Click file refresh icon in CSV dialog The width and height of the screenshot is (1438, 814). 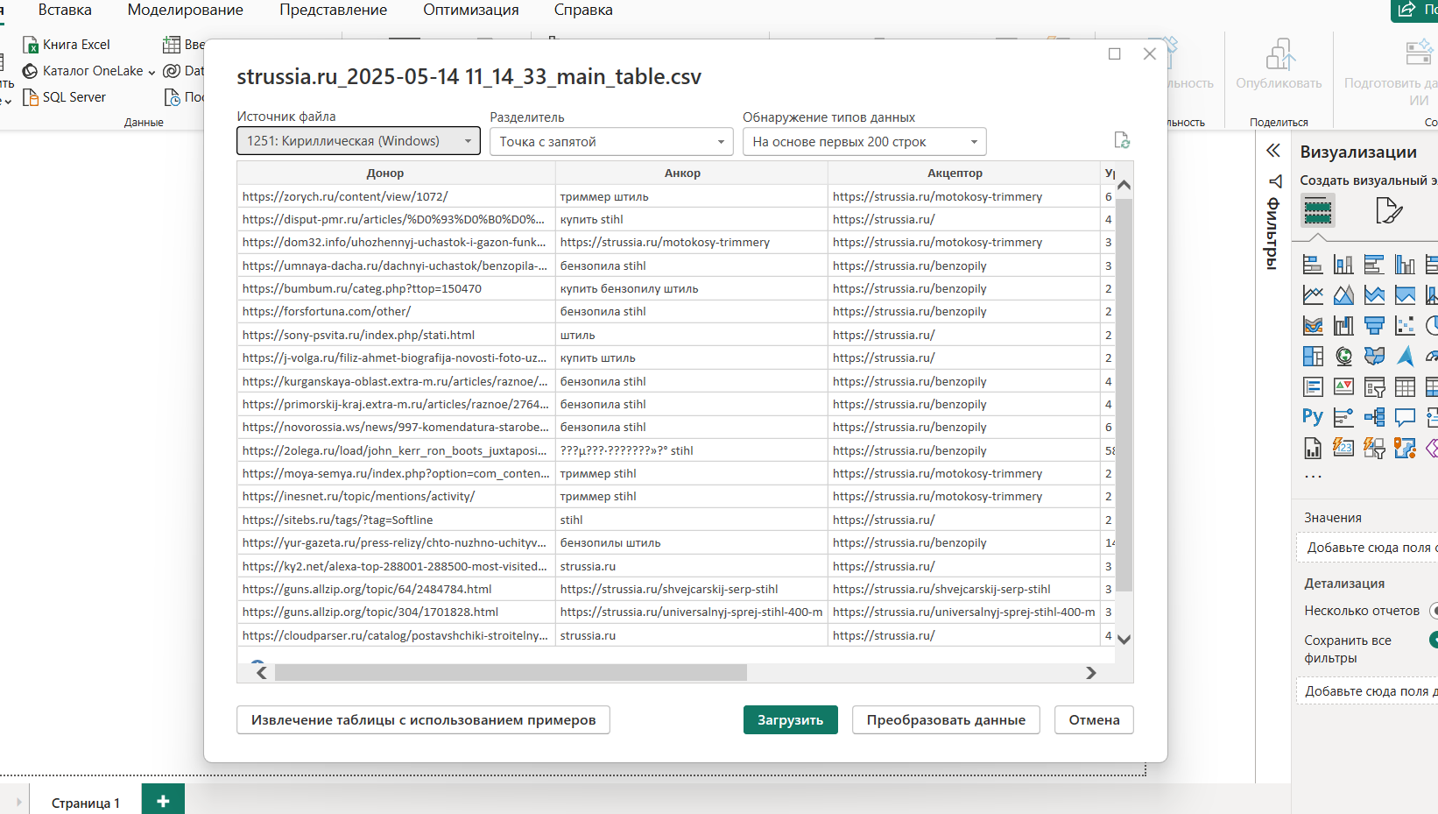[1121, 140]
